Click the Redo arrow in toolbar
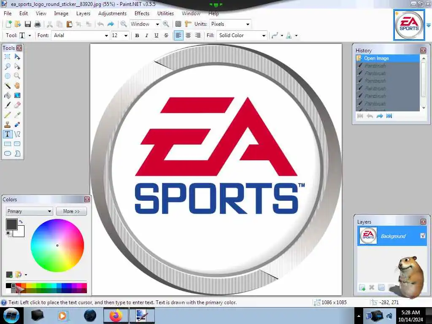 coord(111,24)
